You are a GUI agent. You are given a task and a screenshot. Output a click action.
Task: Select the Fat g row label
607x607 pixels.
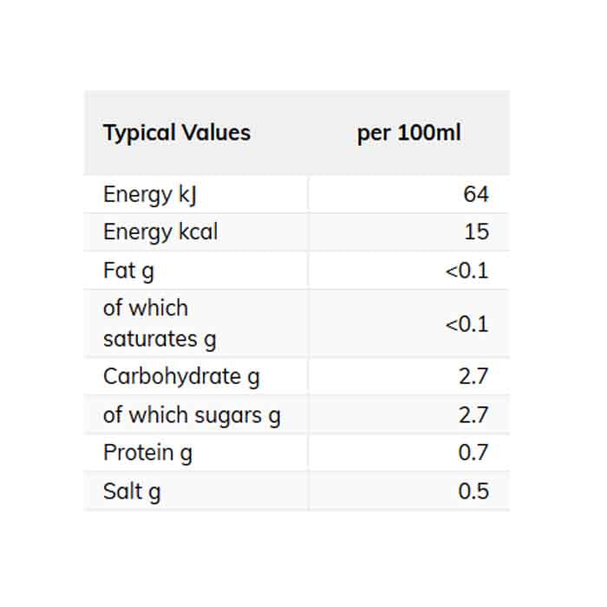pos(128,271)
